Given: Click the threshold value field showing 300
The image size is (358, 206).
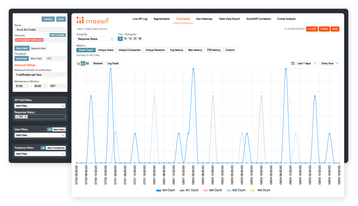Looking at the screenshot, I should [55, 58].
